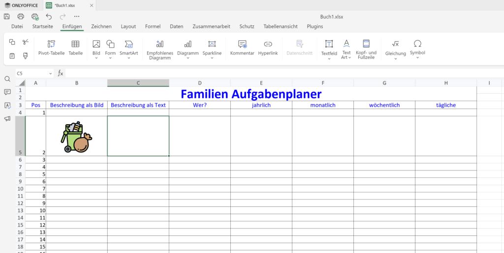Screen dimensions: 504x253
Task: Click the Cut scissors icon
Action: coord(26,42)
